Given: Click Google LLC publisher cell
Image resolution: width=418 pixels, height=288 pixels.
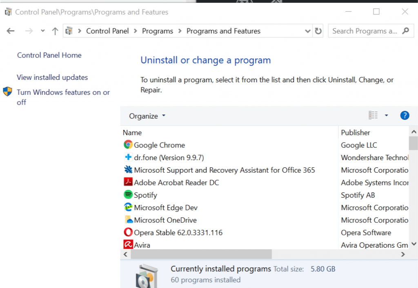Looking at the screenshot, I should tap(359, 145).
